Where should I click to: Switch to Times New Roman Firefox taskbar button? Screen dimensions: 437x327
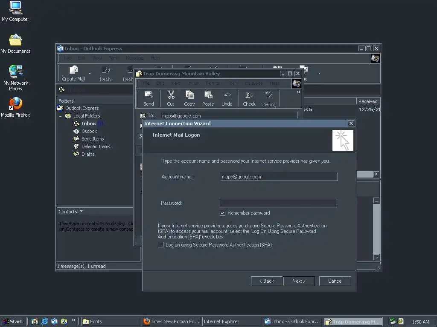(x=172, y=321)
